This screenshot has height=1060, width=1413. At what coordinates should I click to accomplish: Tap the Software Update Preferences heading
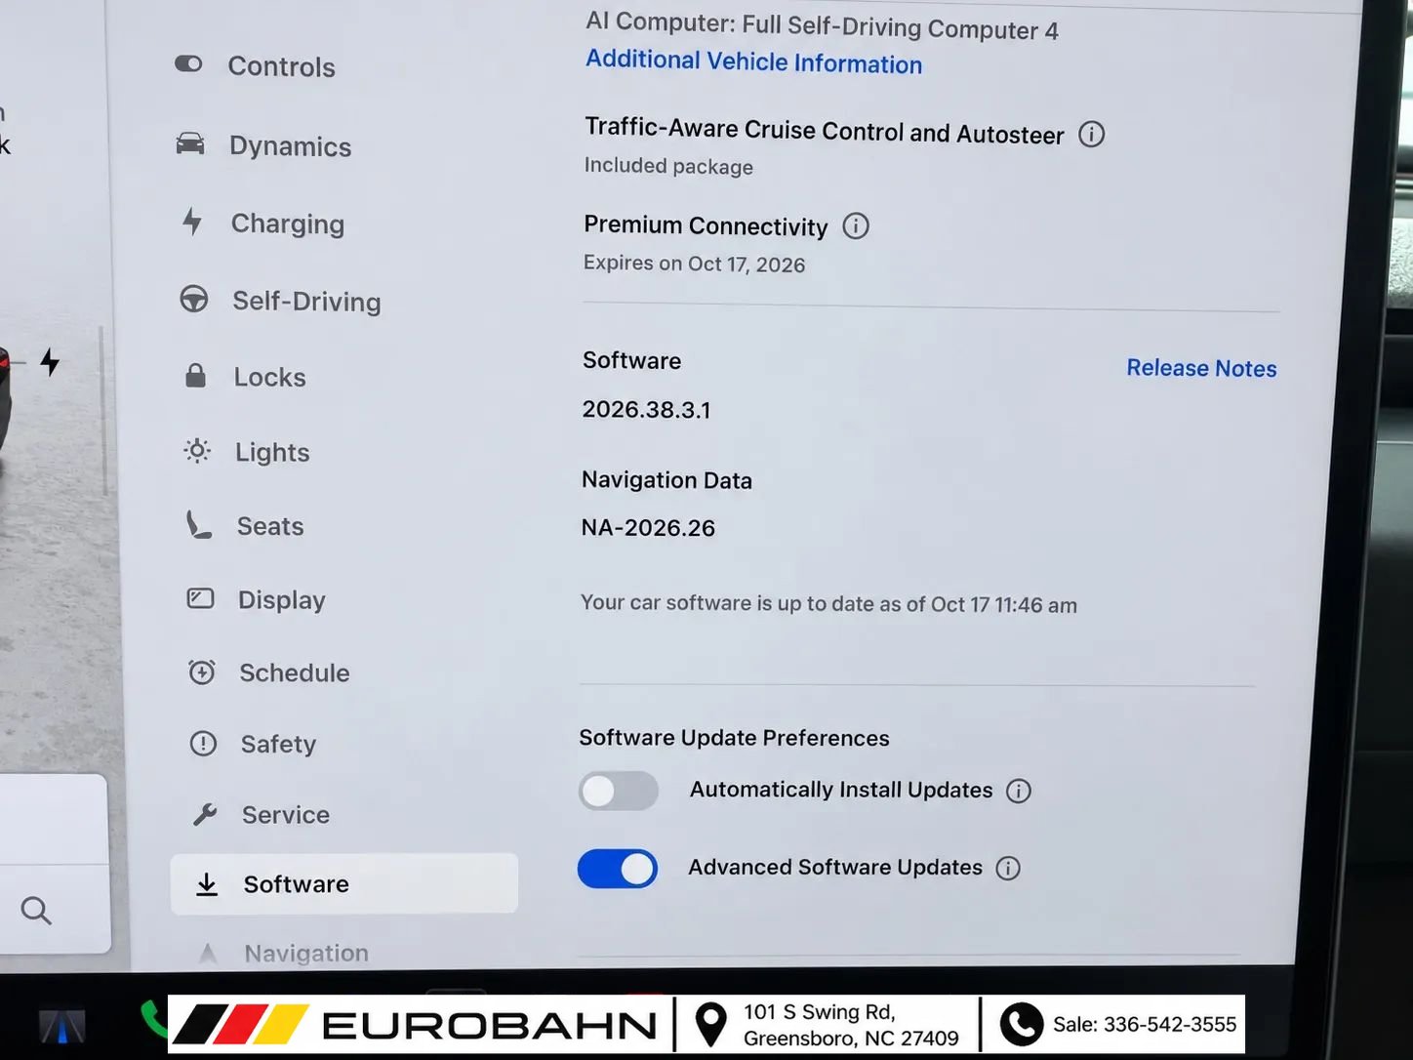(734, 738)
